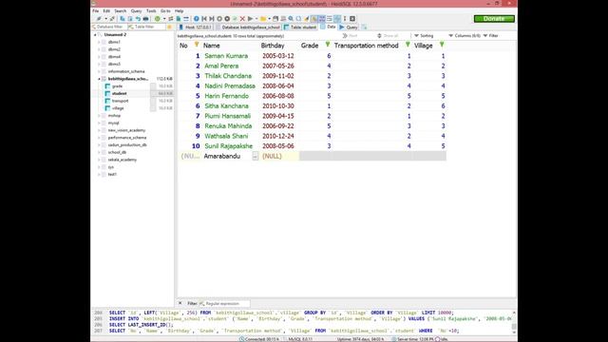Select the school_db database in tree
The image size is (608, 342).
[117, 152]
